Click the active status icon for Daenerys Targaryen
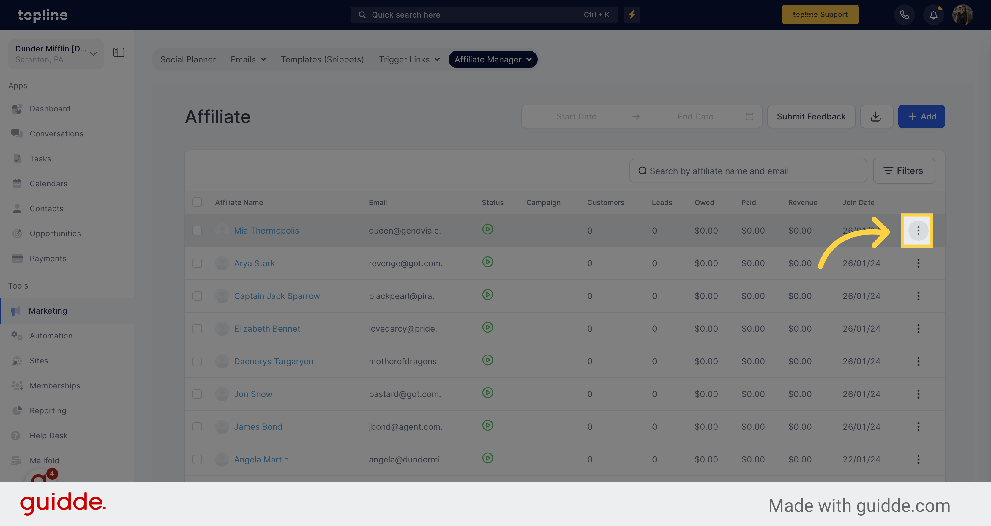Viewport: 991px width, 526px height. coord(488,360)
